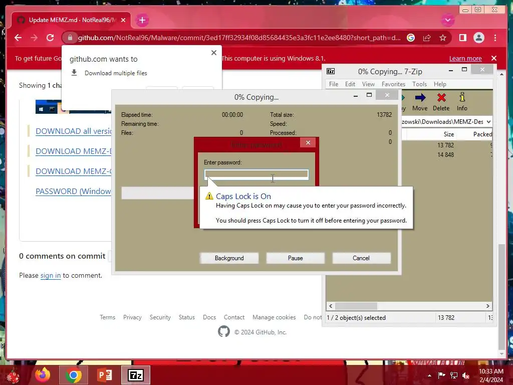
Task: Minimize the 0% Copying progress window
Action: tap(356, 96)
